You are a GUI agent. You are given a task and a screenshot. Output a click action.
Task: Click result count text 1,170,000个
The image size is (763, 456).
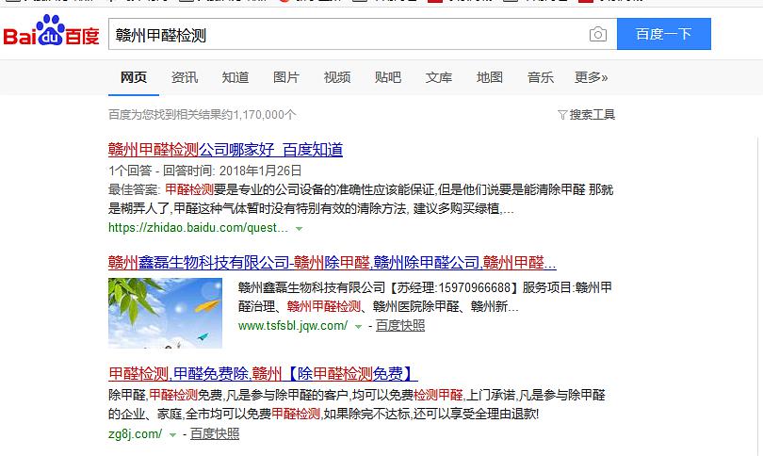[x=265, y=115]
